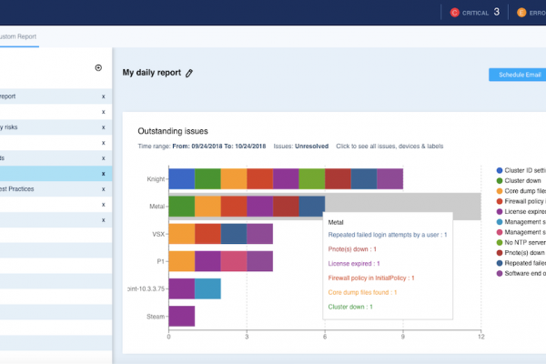Toggle Cluster down legend entry
The width and height of the screenshot is (546, 364).
point(519,180)
